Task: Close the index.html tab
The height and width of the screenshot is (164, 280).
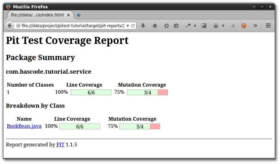Action: click(68, 15)
